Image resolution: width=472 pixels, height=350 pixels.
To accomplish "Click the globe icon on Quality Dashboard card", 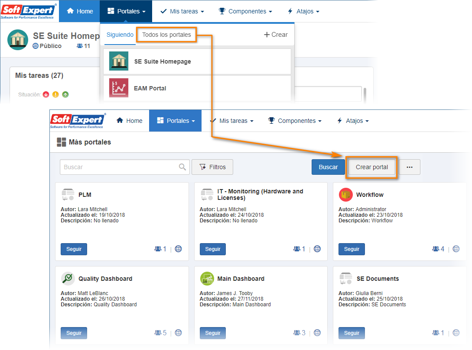I will pyautogui.click(x=178, y=333).
